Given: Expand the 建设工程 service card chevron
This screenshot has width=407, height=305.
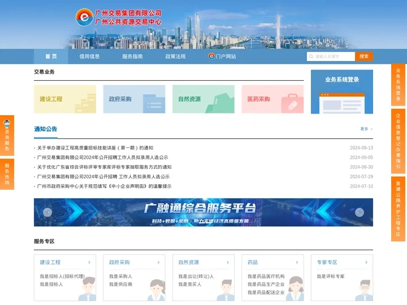Looking at the screenshot, I should click(89, 263).
